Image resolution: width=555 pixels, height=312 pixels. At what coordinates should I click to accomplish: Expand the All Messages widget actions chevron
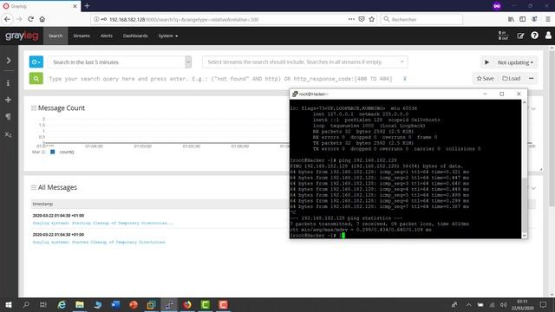(533, 188)
